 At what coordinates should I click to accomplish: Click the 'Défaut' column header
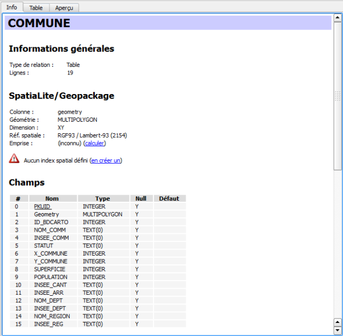(x=169, y=198)
